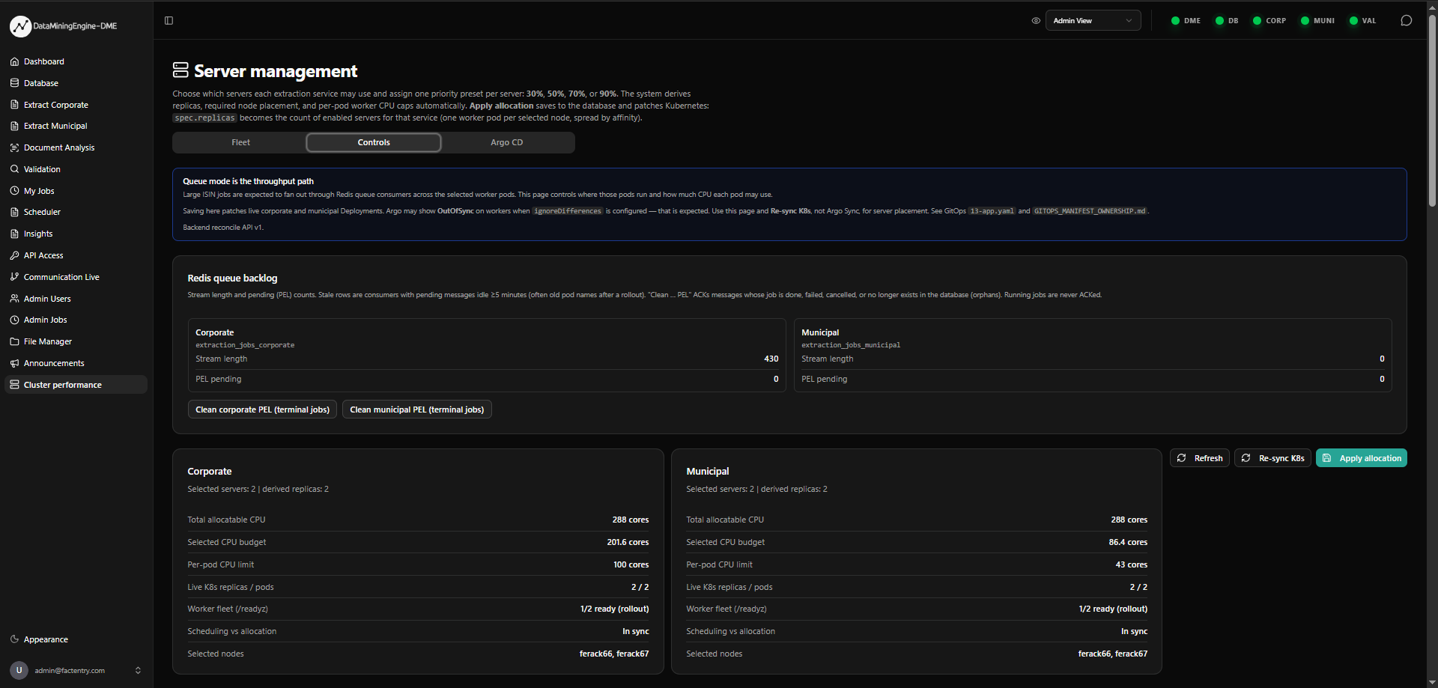Viewport: 1438px width, 688px height.
Task: Click the ignoreDifferences code text
Action: pos(567,211)
